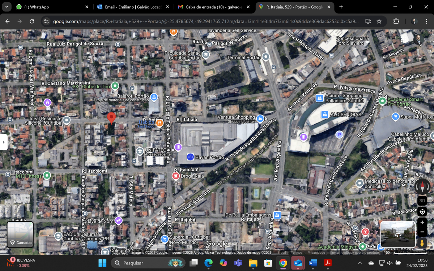
Task: Click the taskbar Pesquisar search box
Action: coord(148,263)
